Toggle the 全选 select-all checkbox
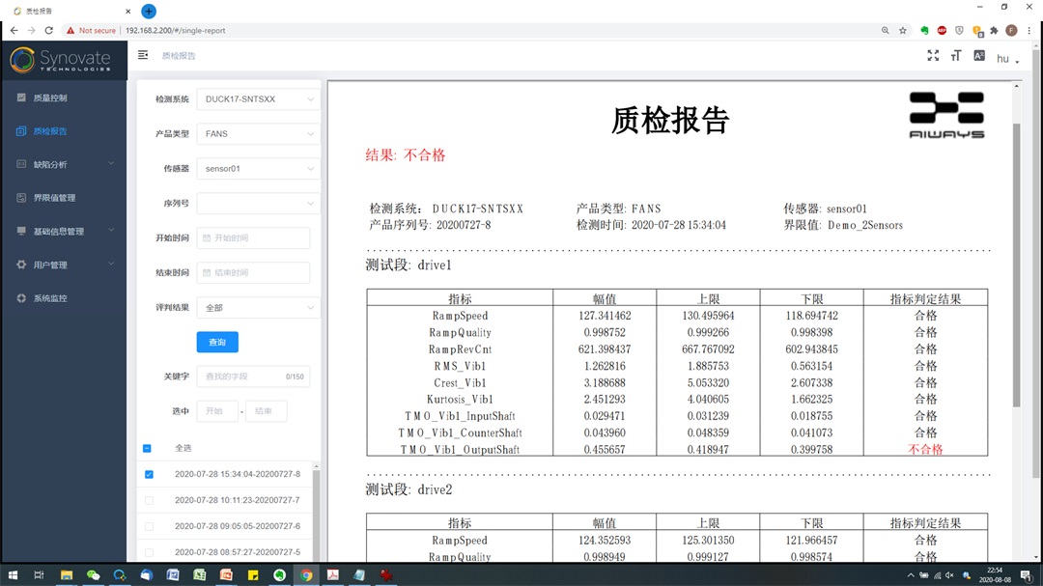Image resolution: width=1043 pixels, height=586 pixels. (148, 448)
